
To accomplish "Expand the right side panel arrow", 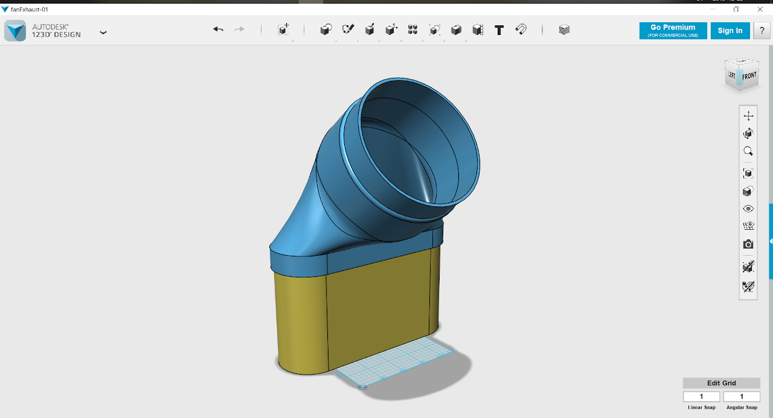I will (x=771, y=241).
